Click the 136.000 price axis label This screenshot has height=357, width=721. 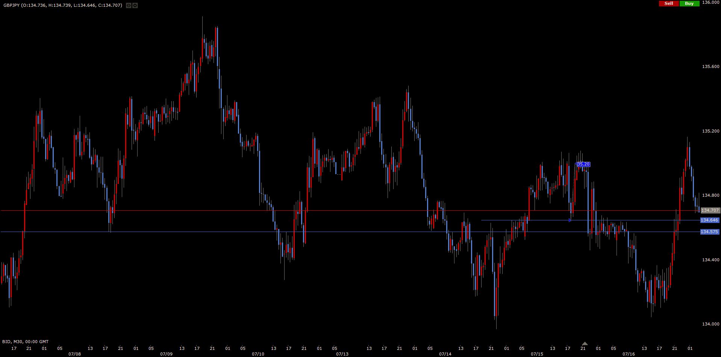710,2
